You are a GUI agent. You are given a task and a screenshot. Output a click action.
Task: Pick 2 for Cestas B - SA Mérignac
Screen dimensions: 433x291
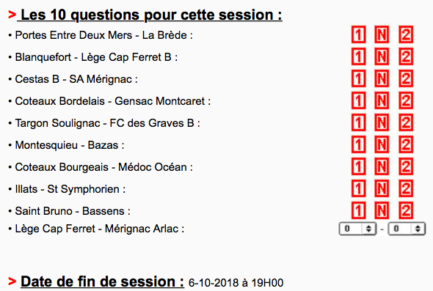pos(406,78)
